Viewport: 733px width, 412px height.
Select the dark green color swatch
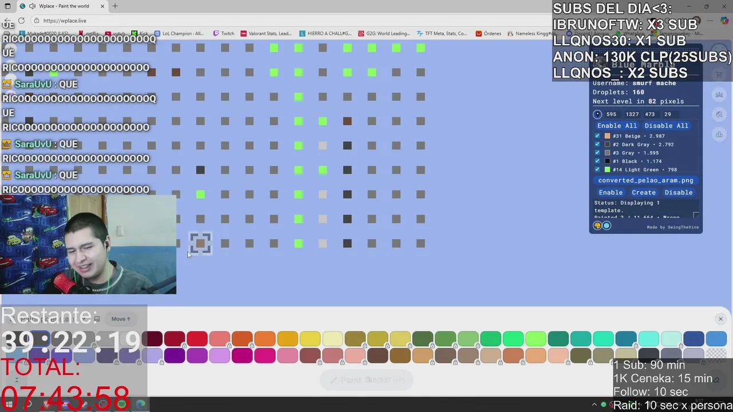423,339
